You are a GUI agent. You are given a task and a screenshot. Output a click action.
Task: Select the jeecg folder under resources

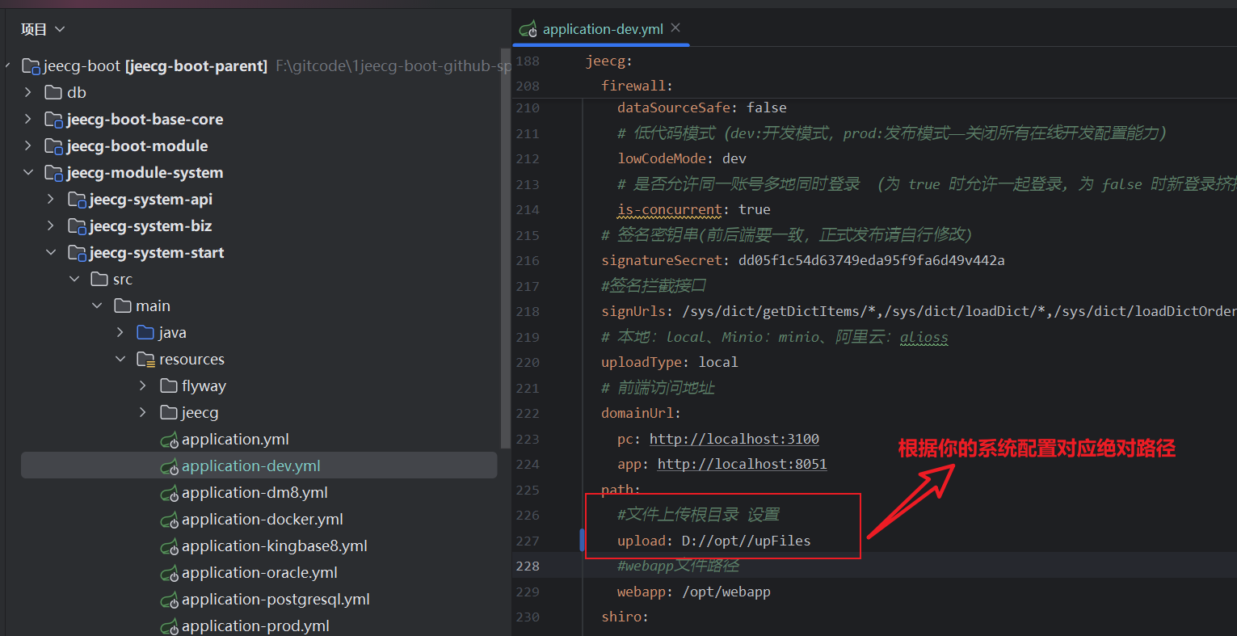tap(200, 413)
